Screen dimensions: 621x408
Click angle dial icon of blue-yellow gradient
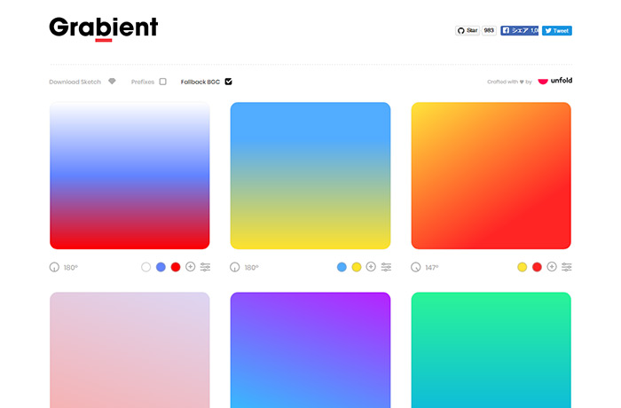point(235,267)
